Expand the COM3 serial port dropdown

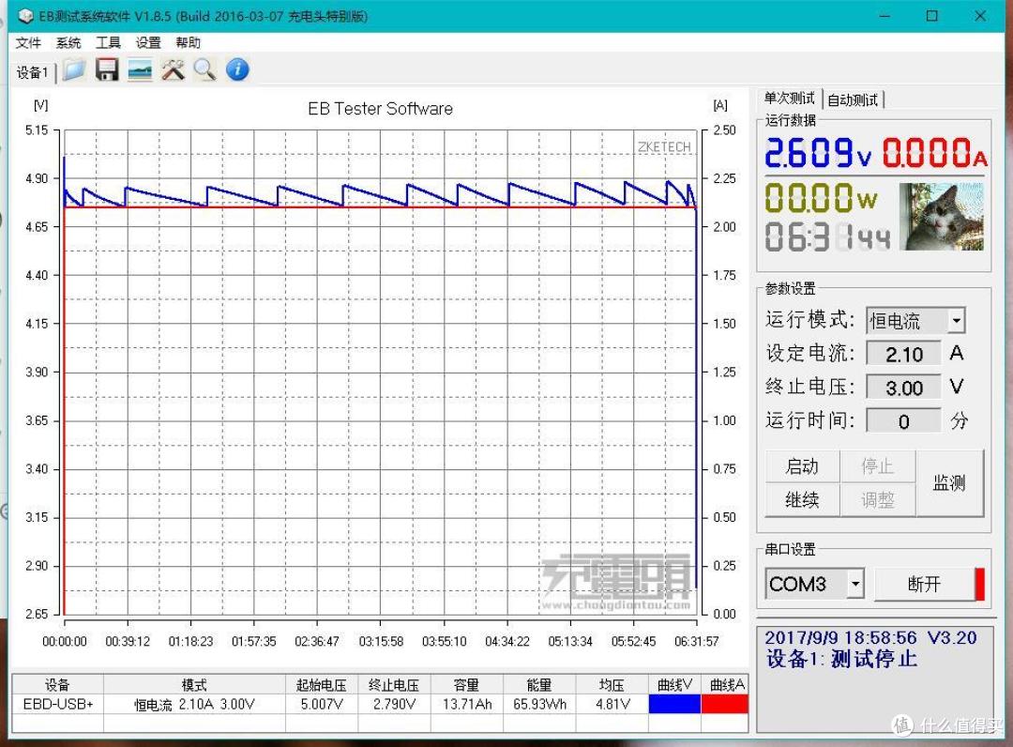click(x=856, y=584)
